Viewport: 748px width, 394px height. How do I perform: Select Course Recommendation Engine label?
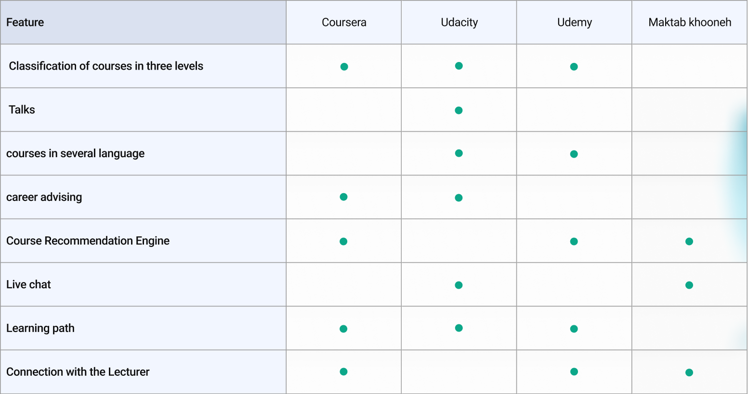[88, 241]
